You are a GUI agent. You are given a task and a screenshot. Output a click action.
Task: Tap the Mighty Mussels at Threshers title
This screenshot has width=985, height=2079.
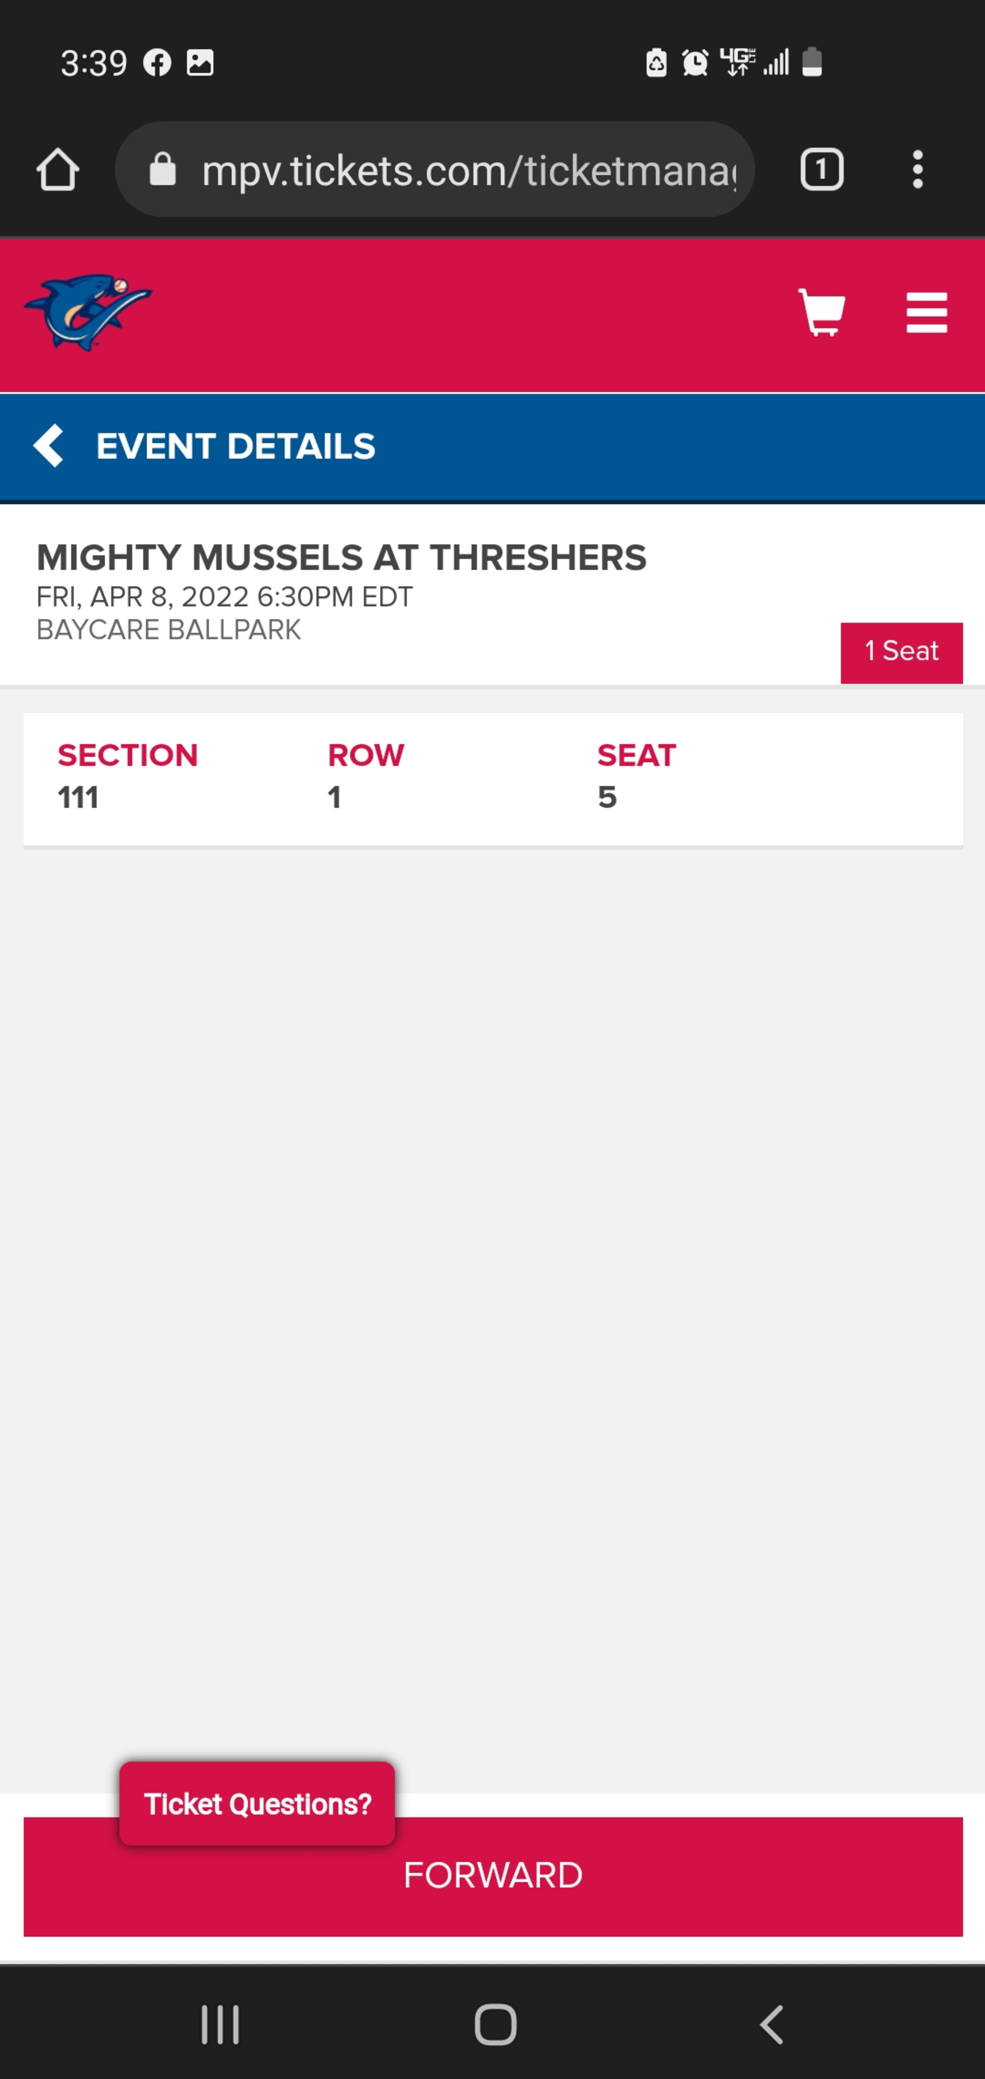coord(342,558)
